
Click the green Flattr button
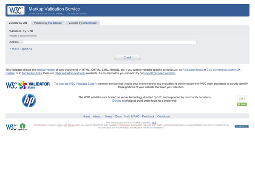(x=242, y=104)
